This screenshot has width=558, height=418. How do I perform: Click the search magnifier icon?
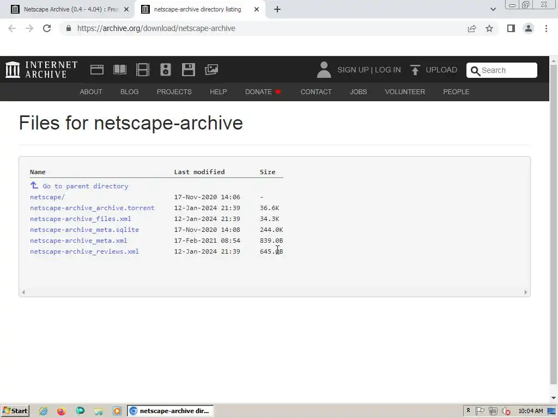[475, 71]
